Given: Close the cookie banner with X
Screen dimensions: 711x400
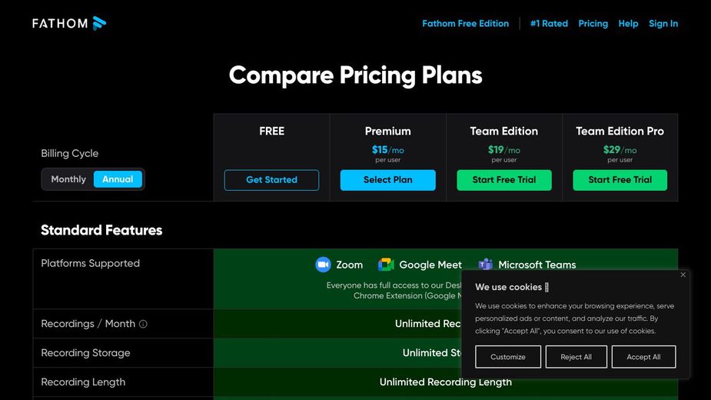Looking at the screenshot, I should tap(683, 275).
